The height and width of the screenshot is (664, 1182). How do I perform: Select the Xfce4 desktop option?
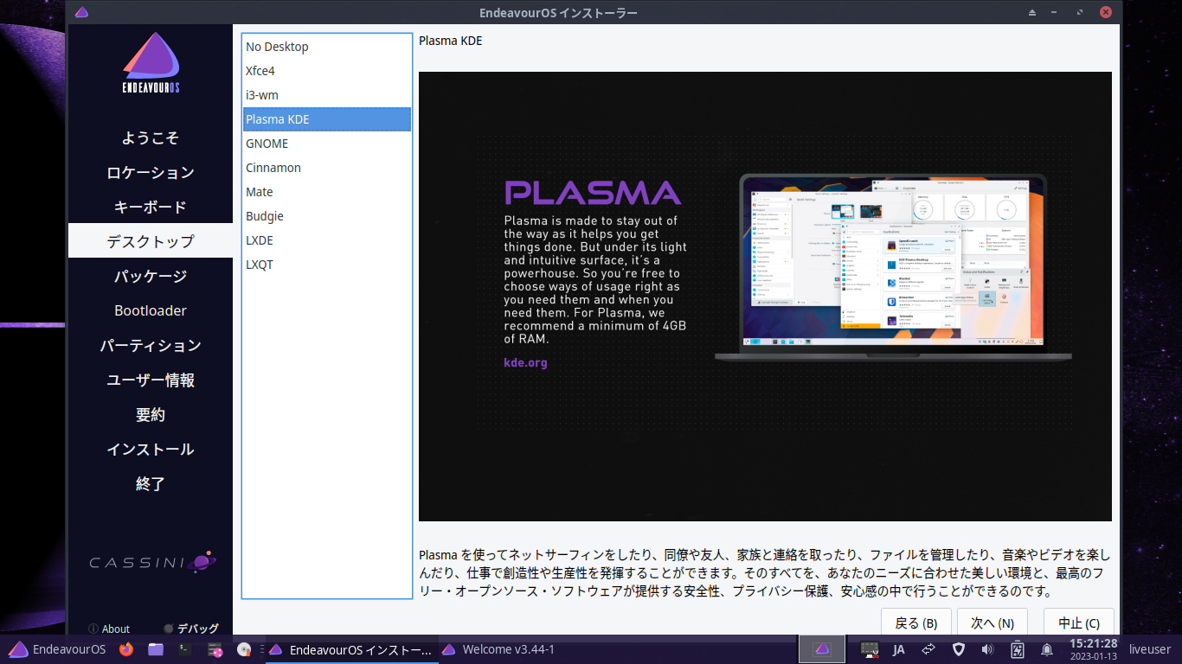[327, 71]
